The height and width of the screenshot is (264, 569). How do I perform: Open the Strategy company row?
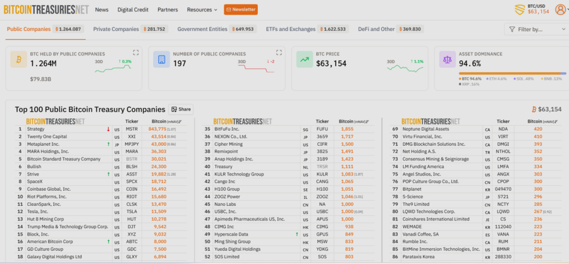coord(101,129)
